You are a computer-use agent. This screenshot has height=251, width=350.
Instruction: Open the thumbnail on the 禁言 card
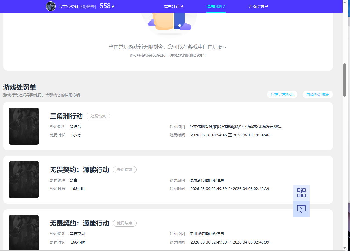coord(24,180)
